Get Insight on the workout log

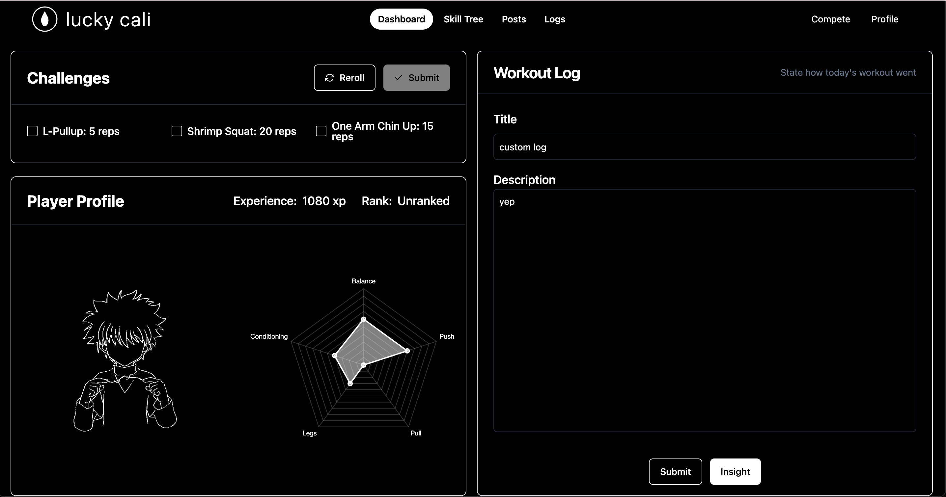[x=735, y=472]
